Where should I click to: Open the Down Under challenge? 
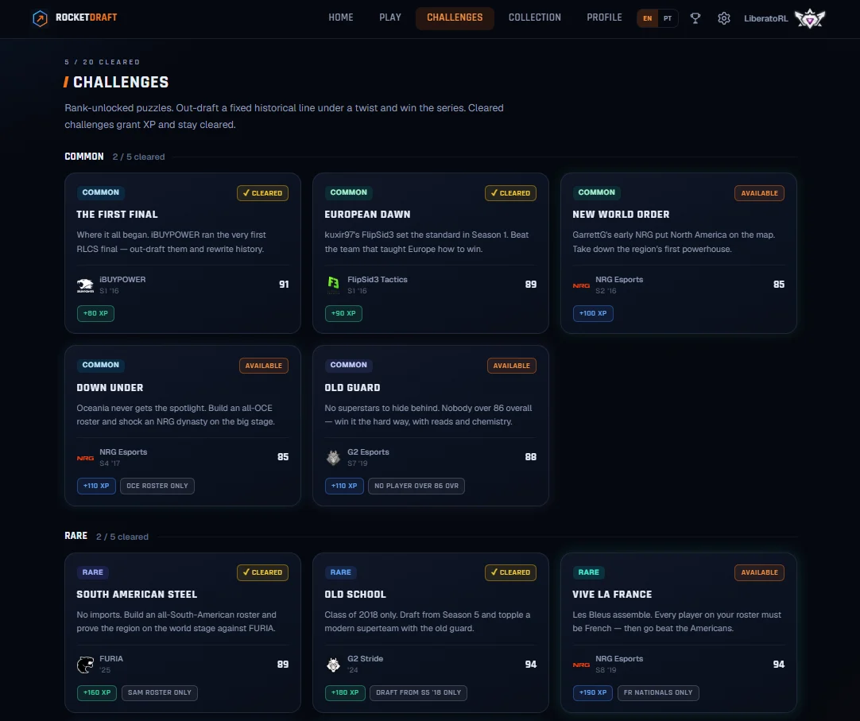click(183, 426)
